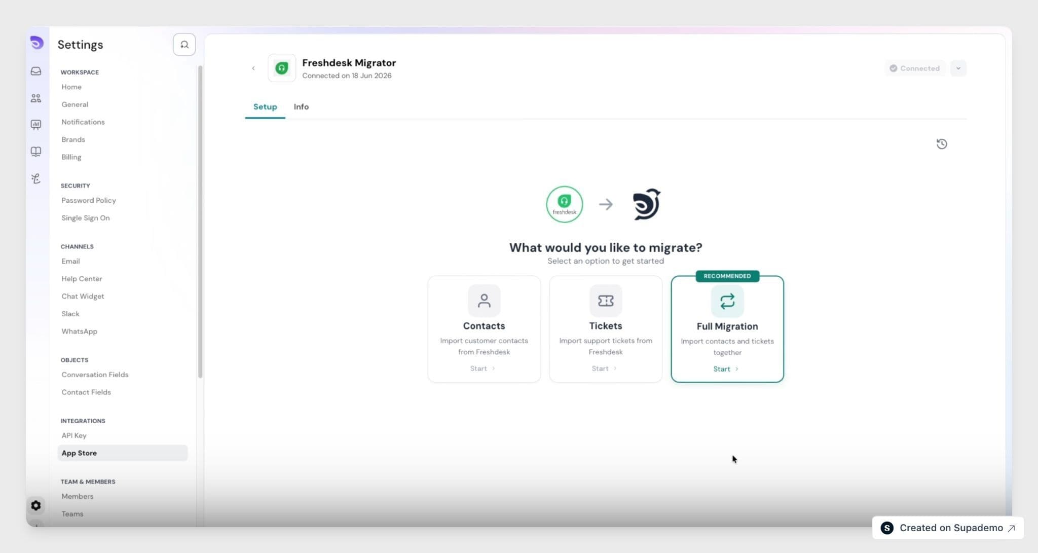Open Chat Widget settings
The height and width of the screenshot is (553, 1038).
pyautogui.click(x=83, y=296)
